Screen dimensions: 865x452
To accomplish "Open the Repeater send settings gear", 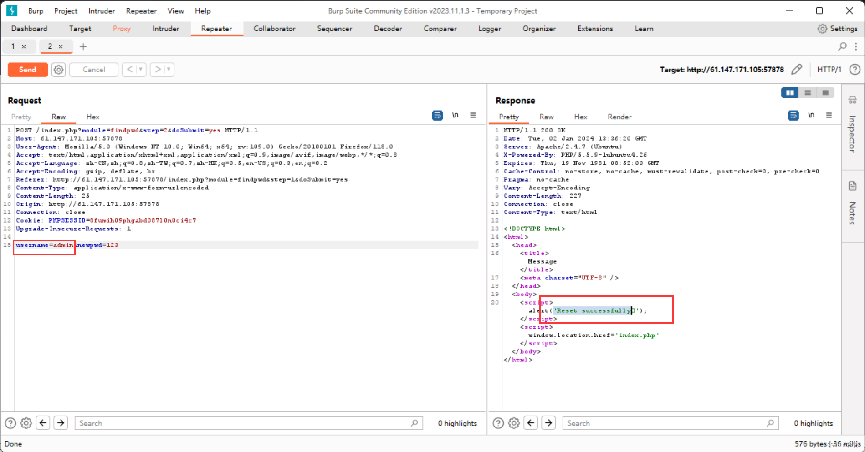I will (x=59, y=70).
